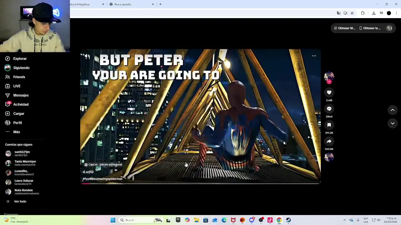Click the video progress bar

200,183
